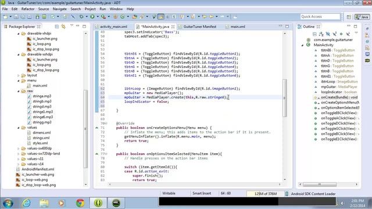
Task: Collapse the drawable-xxhdpi folder
Action: click(19, 55)
